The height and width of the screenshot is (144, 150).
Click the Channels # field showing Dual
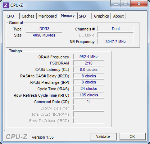pyautogui.click(x=115, y=29)
